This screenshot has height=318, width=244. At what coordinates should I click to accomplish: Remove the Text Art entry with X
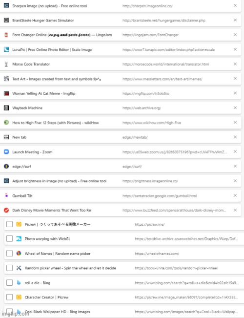pos(235,79)
